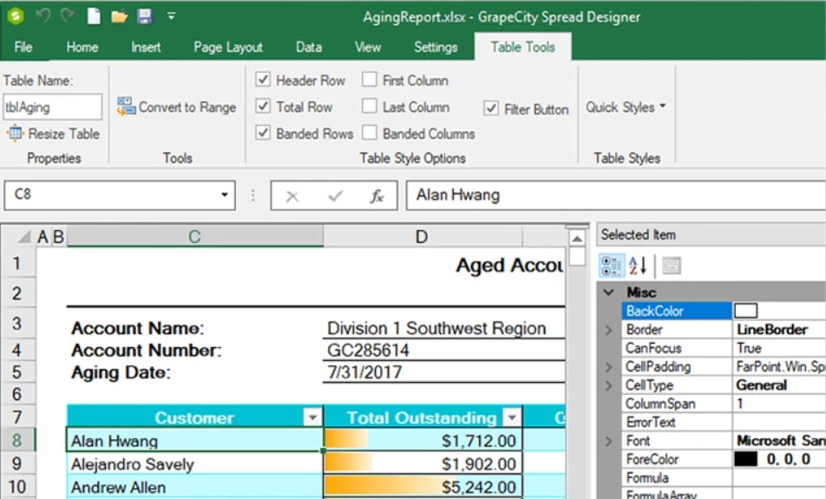Switch to the Insert ribbon tab
826x499 pixels.
tap(146, 47)
